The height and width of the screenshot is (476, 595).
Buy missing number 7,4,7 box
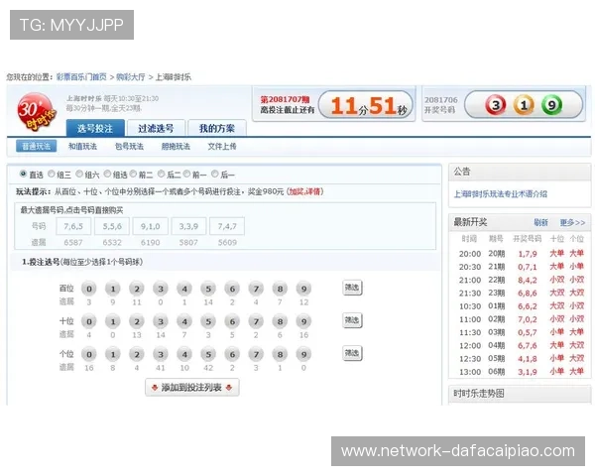(x=227, y=226)
